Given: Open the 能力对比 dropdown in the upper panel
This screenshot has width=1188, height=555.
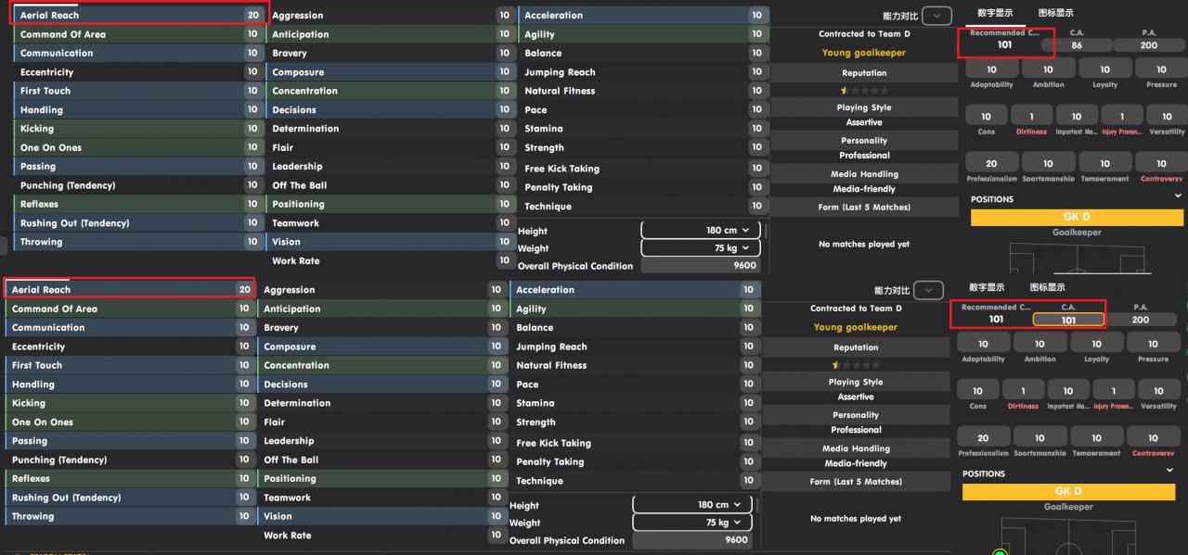Looking at the screenshot, I should [x=937, y=16].
